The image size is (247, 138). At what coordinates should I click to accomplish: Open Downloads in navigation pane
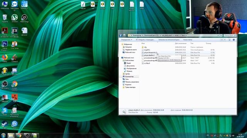click(129, 47)
